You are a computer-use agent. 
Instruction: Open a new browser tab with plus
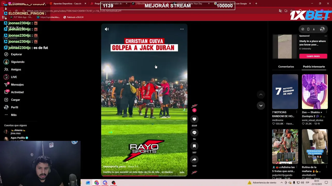(256, 4)
